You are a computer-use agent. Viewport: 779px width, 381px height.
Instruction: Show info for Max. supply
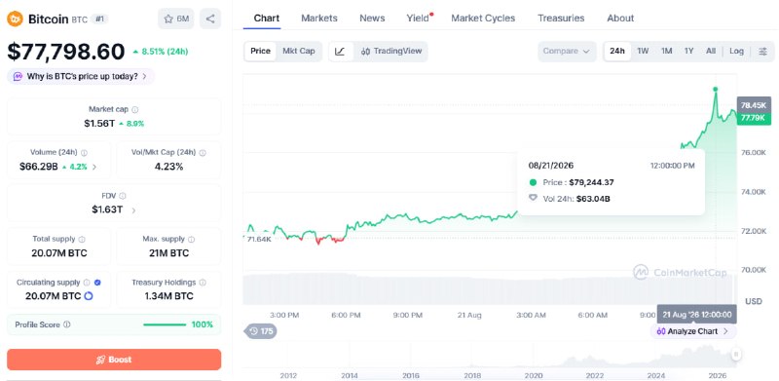click(x=191, y=240)
